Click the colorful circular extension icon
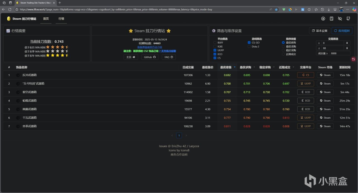Image resolution: width=358 pixels, height=193 pixels. coord(290,9)
